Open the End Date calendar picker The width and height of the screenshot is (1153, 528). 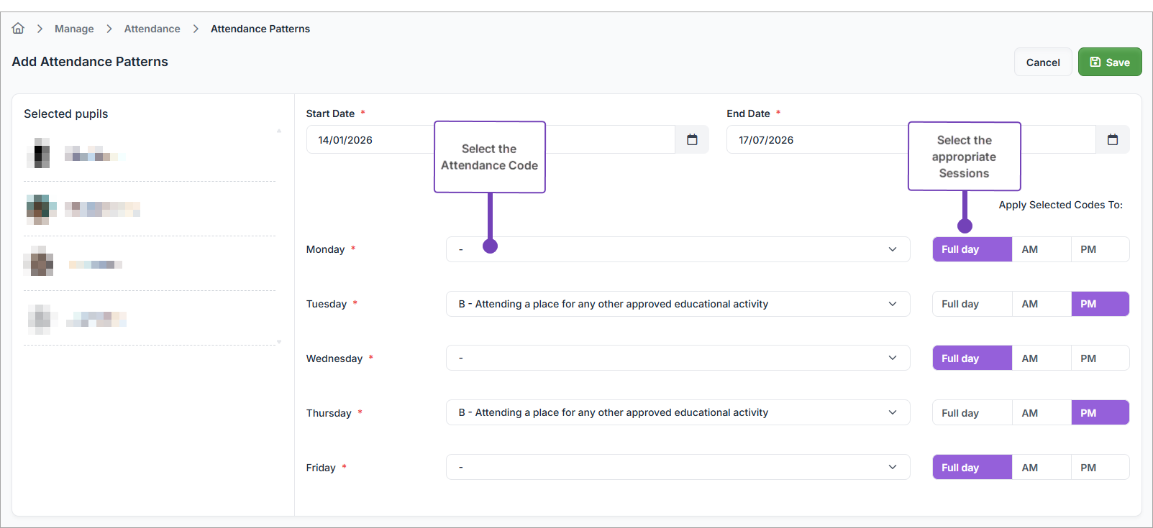point(1112,139)
